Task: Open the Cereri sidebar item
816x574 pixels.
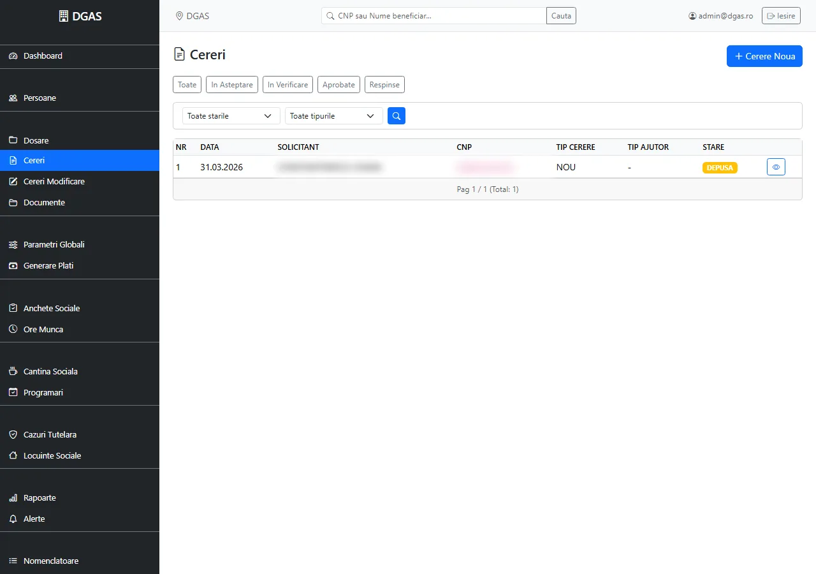Action: (80, 161)
